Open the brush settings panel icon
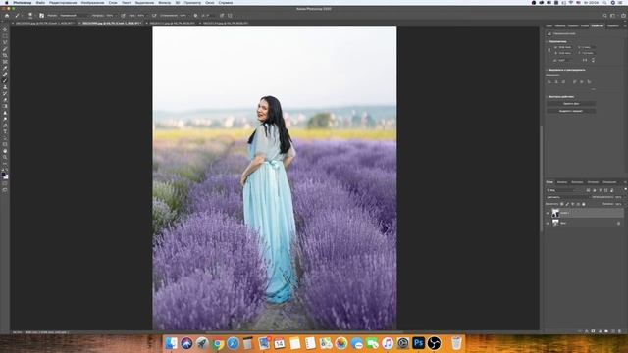The image size is (628, 353). (x=41, y=16)
